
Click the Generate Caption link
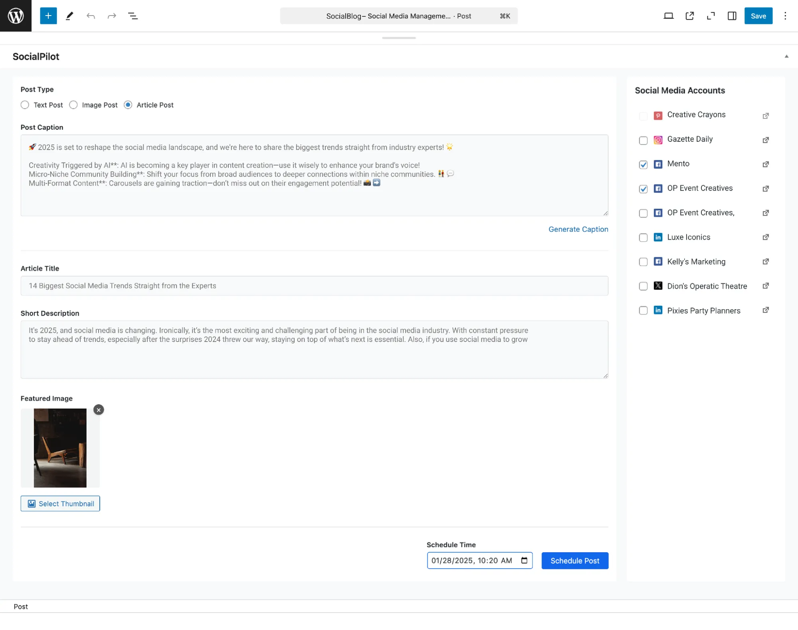578,229
